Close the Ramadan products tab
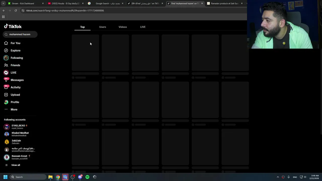This screenshot has width=322, height=181. click(242, 4)
